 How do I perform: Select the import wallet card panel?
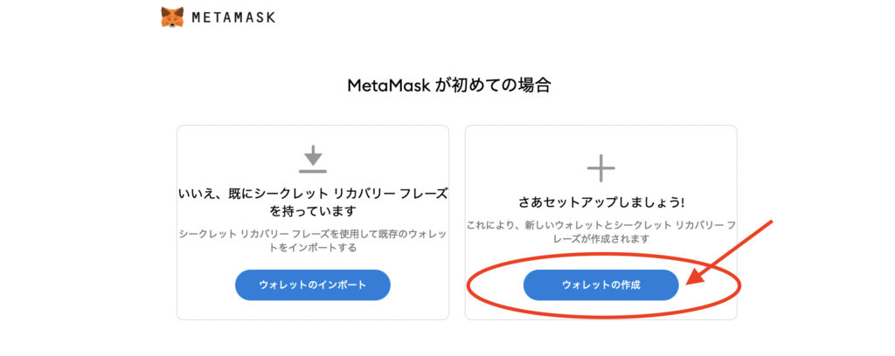313,222
